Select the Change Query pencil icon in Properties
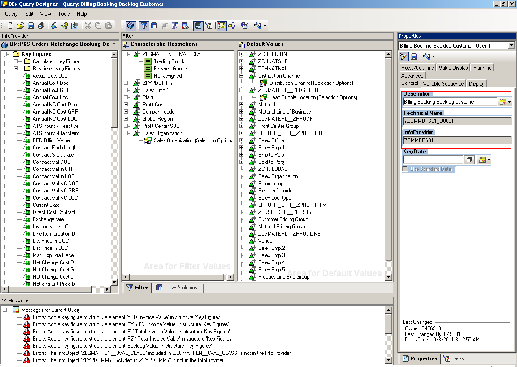Image resolution: width=517 pixels, height=367 pixels. (x=404, y=57)
